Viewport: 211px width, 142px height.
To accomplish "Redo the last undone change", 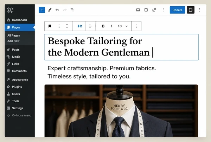I will (65, 10).
